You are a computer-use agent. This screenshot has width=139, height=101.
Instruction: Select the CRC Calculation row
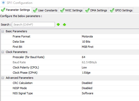pos(70,83)
